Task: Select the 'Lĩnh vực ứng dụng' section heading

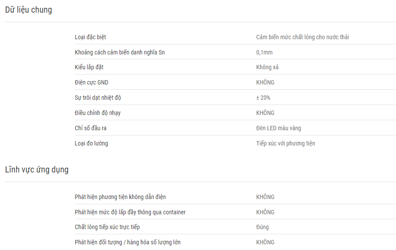Action: coord(37,169)
